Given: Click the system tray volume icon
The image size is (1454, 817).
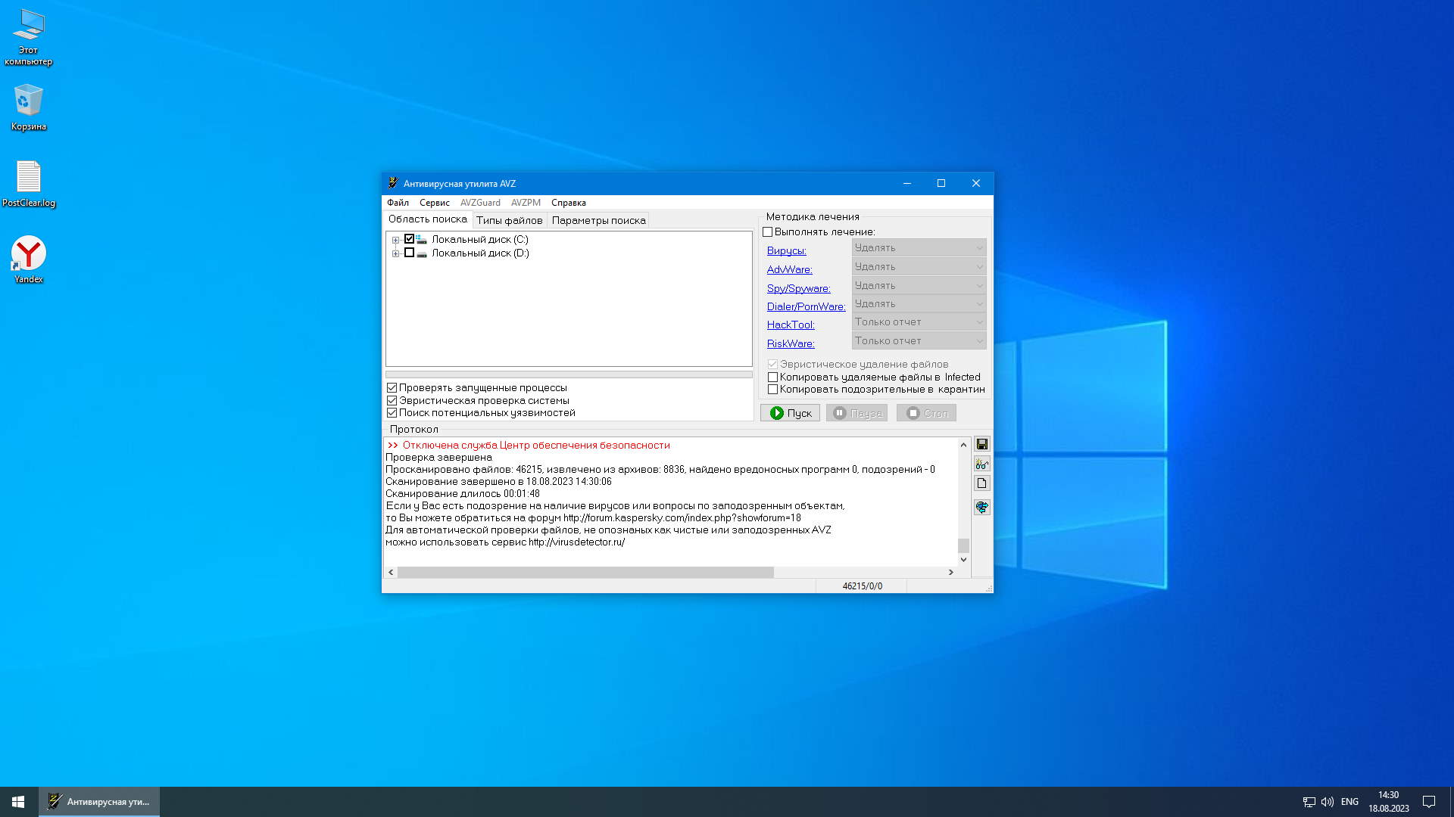Looking at the screenshot, I should click(1327, 802).
